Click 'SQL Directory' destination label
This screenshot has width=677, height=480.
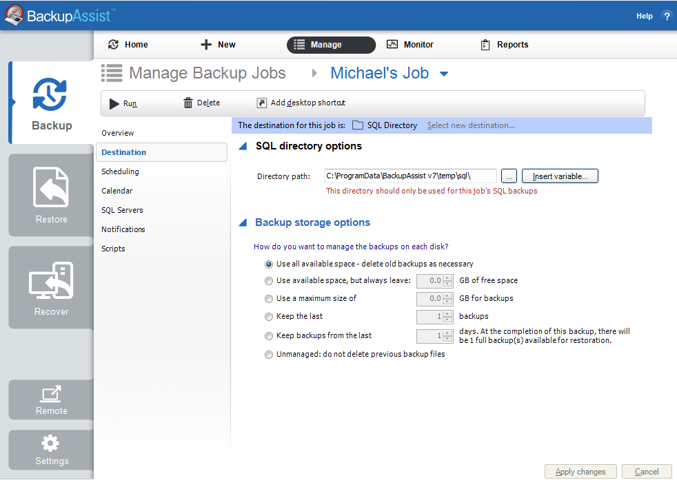(392, 125)
